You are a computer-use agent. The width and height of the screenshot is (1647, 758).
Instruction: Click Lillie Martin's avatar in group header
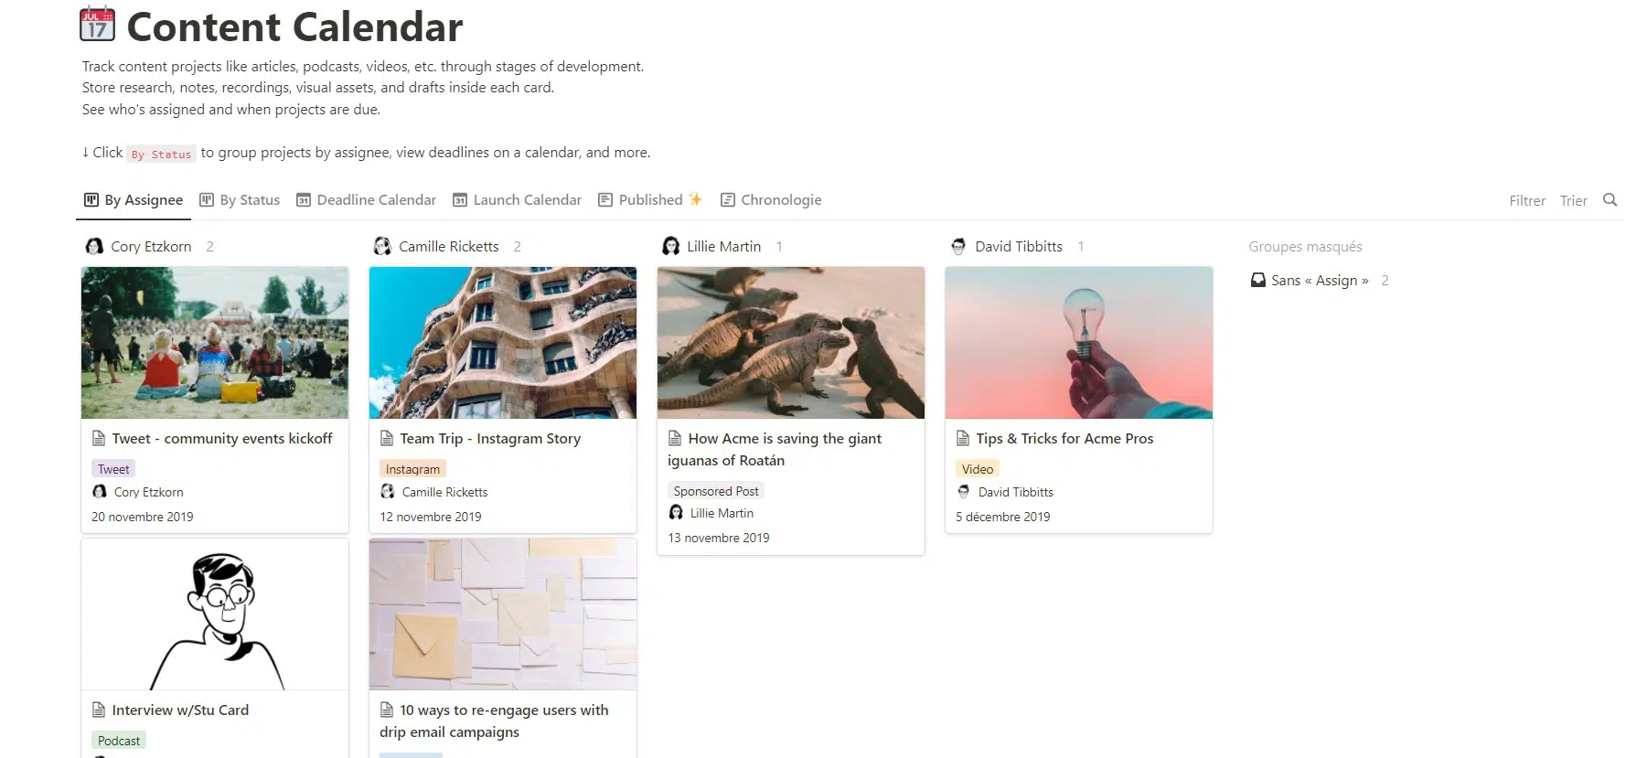tap(670, 247)
